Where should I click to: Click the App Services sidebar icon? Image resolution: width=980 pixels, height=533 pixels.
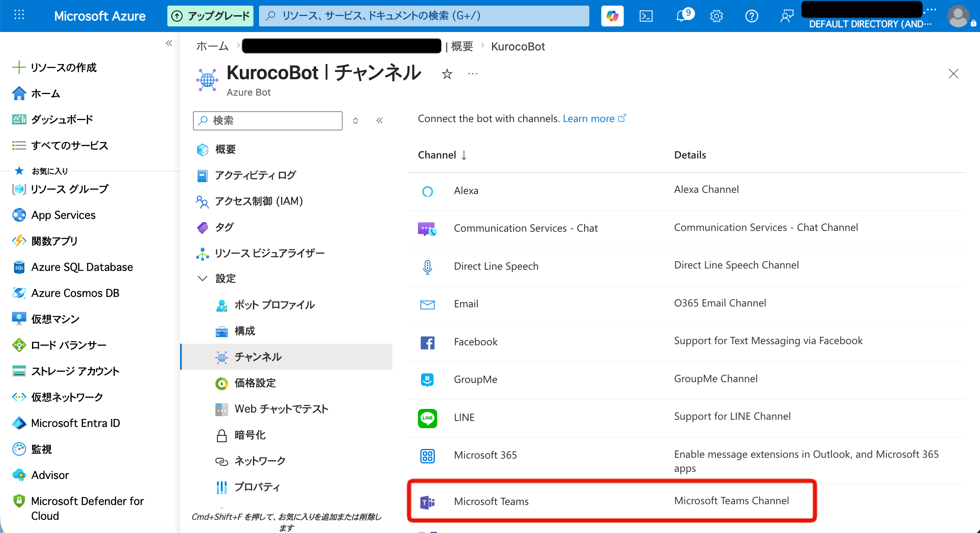point(19,215)
